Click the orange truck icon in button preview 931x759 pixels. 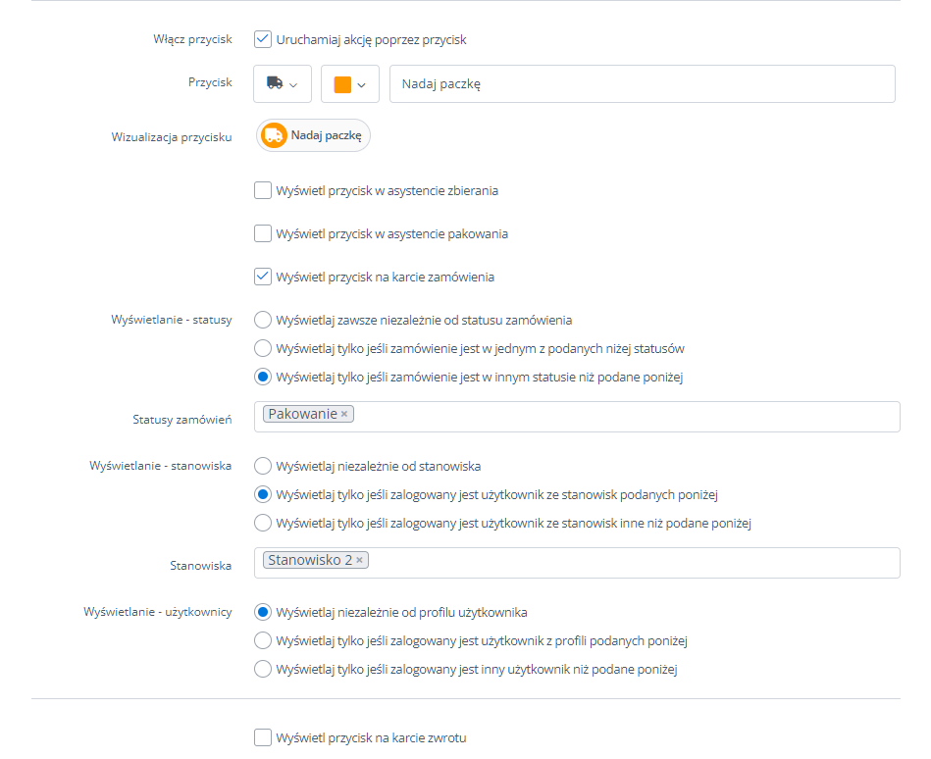tap(274, 135)
